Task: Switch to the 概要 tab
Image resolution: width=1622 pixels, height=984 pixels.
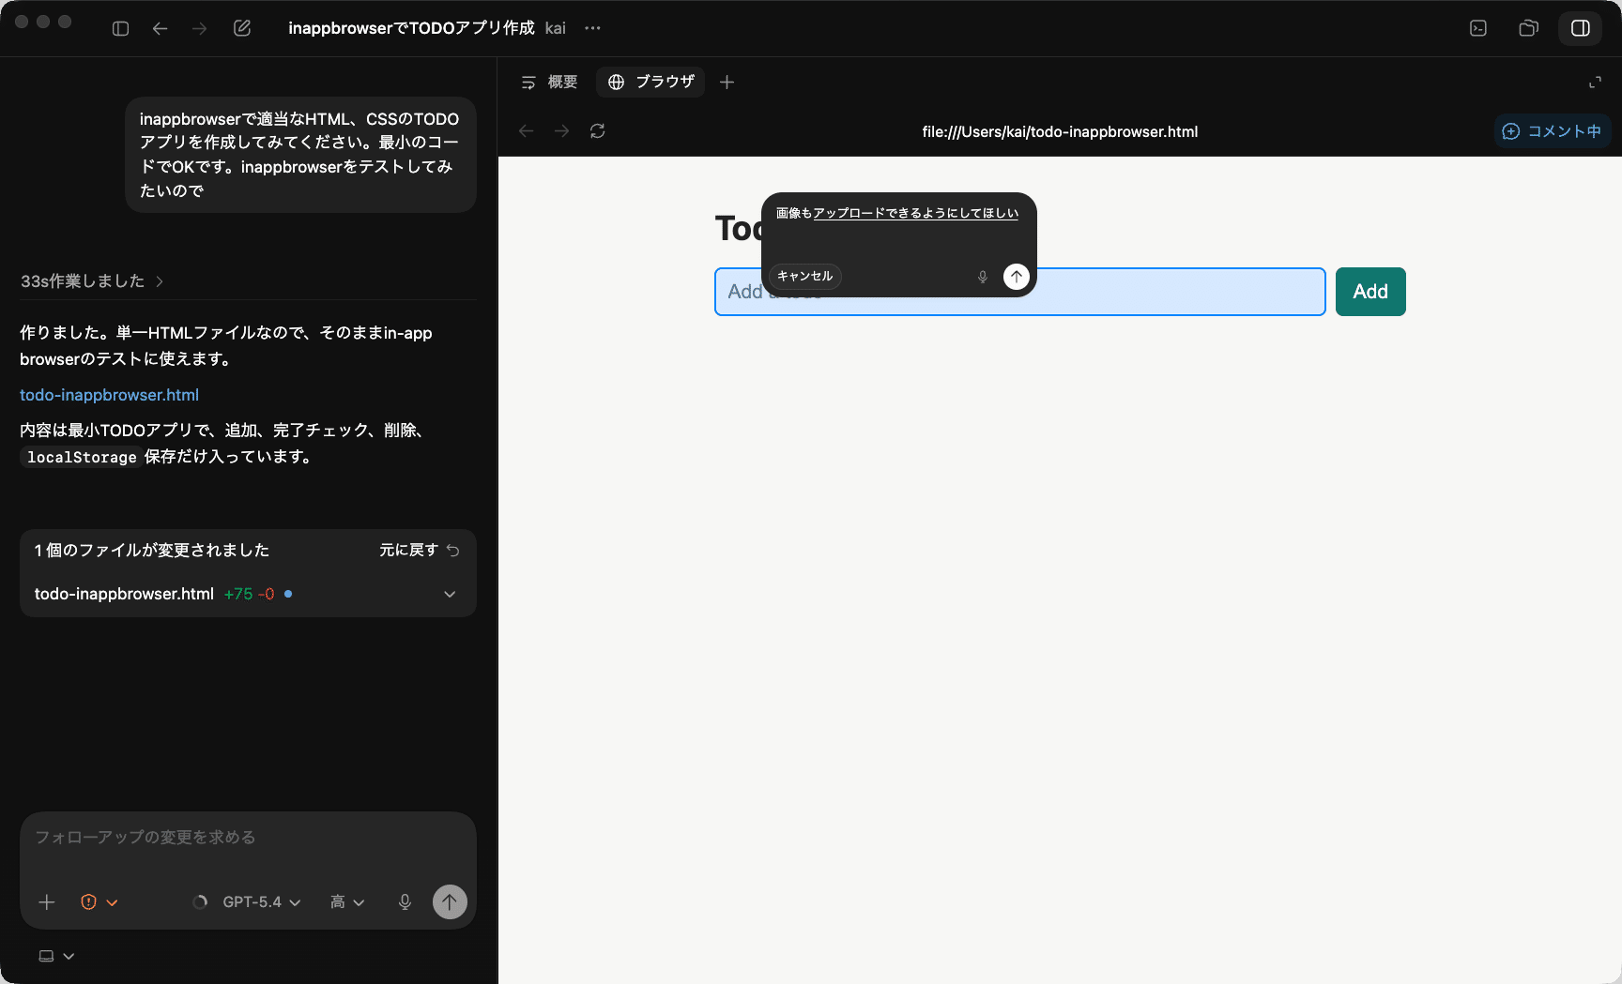Action: [550, 83]
